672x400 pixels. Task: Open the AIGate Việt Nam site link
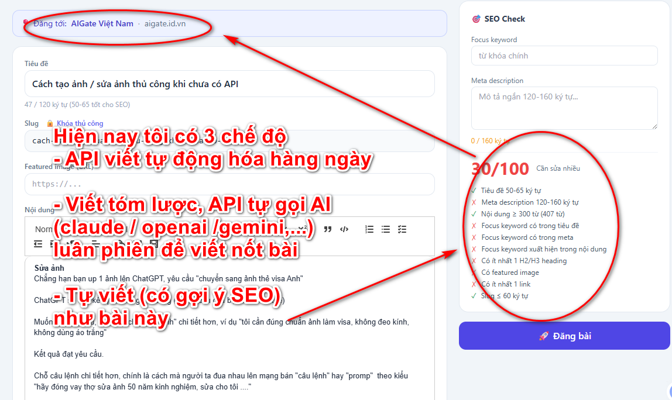point(102,24)
